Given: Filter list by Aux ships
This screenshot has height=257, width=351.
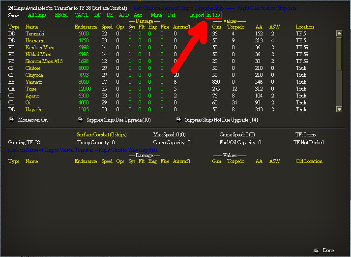Looking at the screenshot, I should click(x=138, y=15).
